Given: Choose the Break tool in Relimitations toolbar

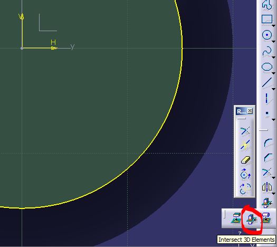Looking at the screenshot, I should 245,145.
